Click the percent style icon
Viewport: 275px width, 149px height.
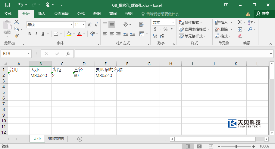(165, 29)
